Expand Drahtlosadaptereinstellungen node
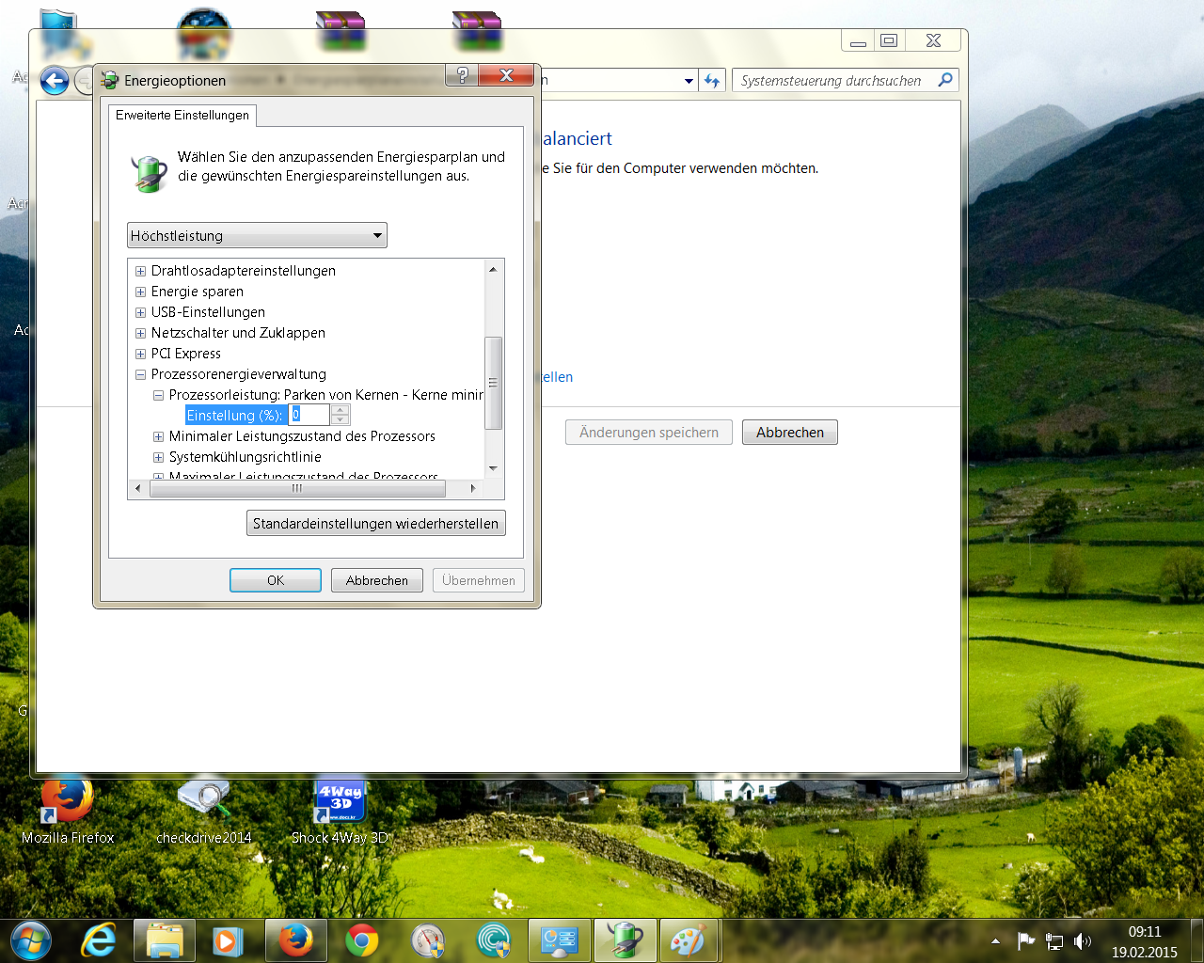Image resolution: width=1204 pixels, height=963 pixels. coord(140,271)
